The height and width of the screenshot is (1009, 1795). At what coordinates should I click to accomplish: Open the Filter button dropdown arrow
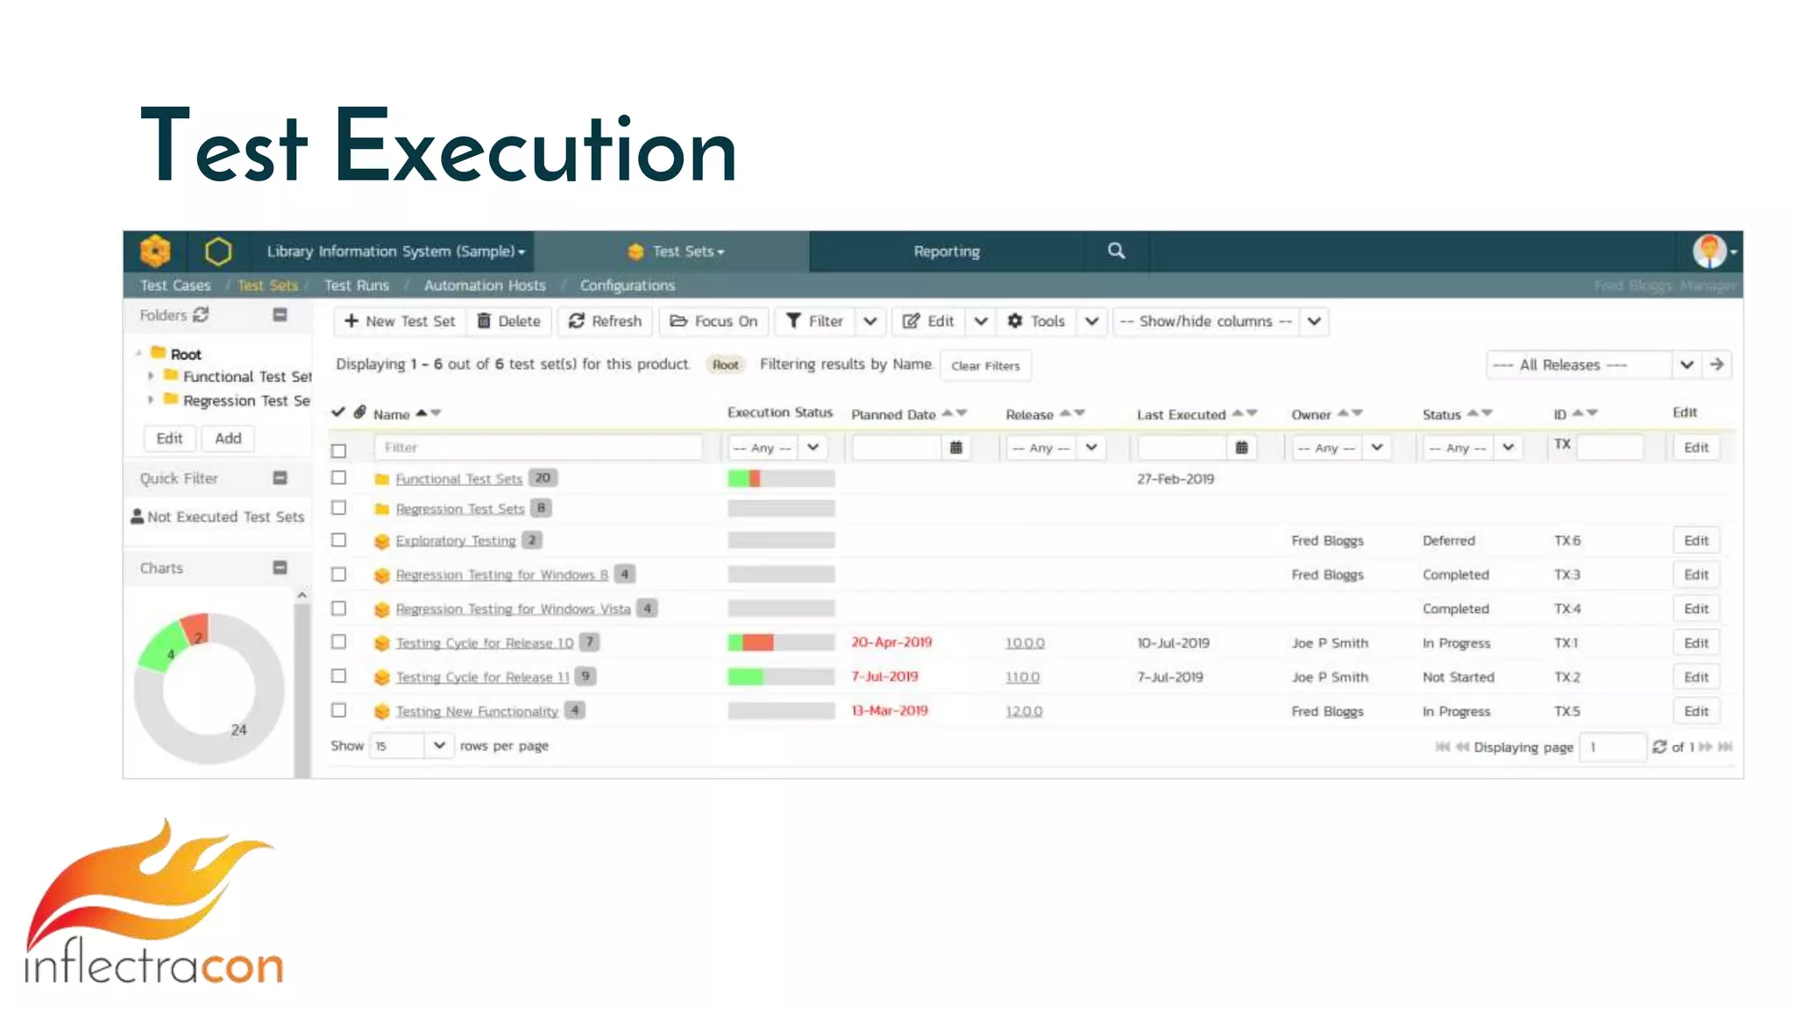point(869,321)
